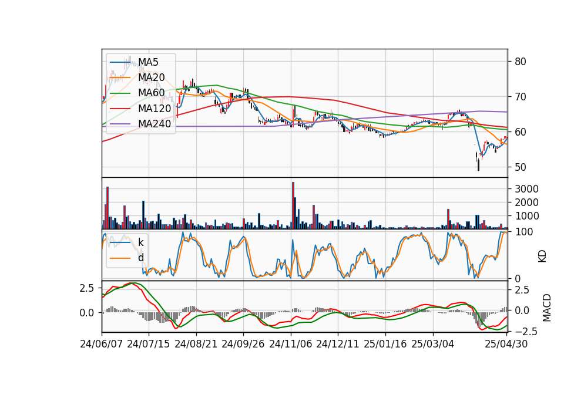Screen dimensions: 564x405
Task: Click the 25/01/16 date tick label
Action: (385, 344)
